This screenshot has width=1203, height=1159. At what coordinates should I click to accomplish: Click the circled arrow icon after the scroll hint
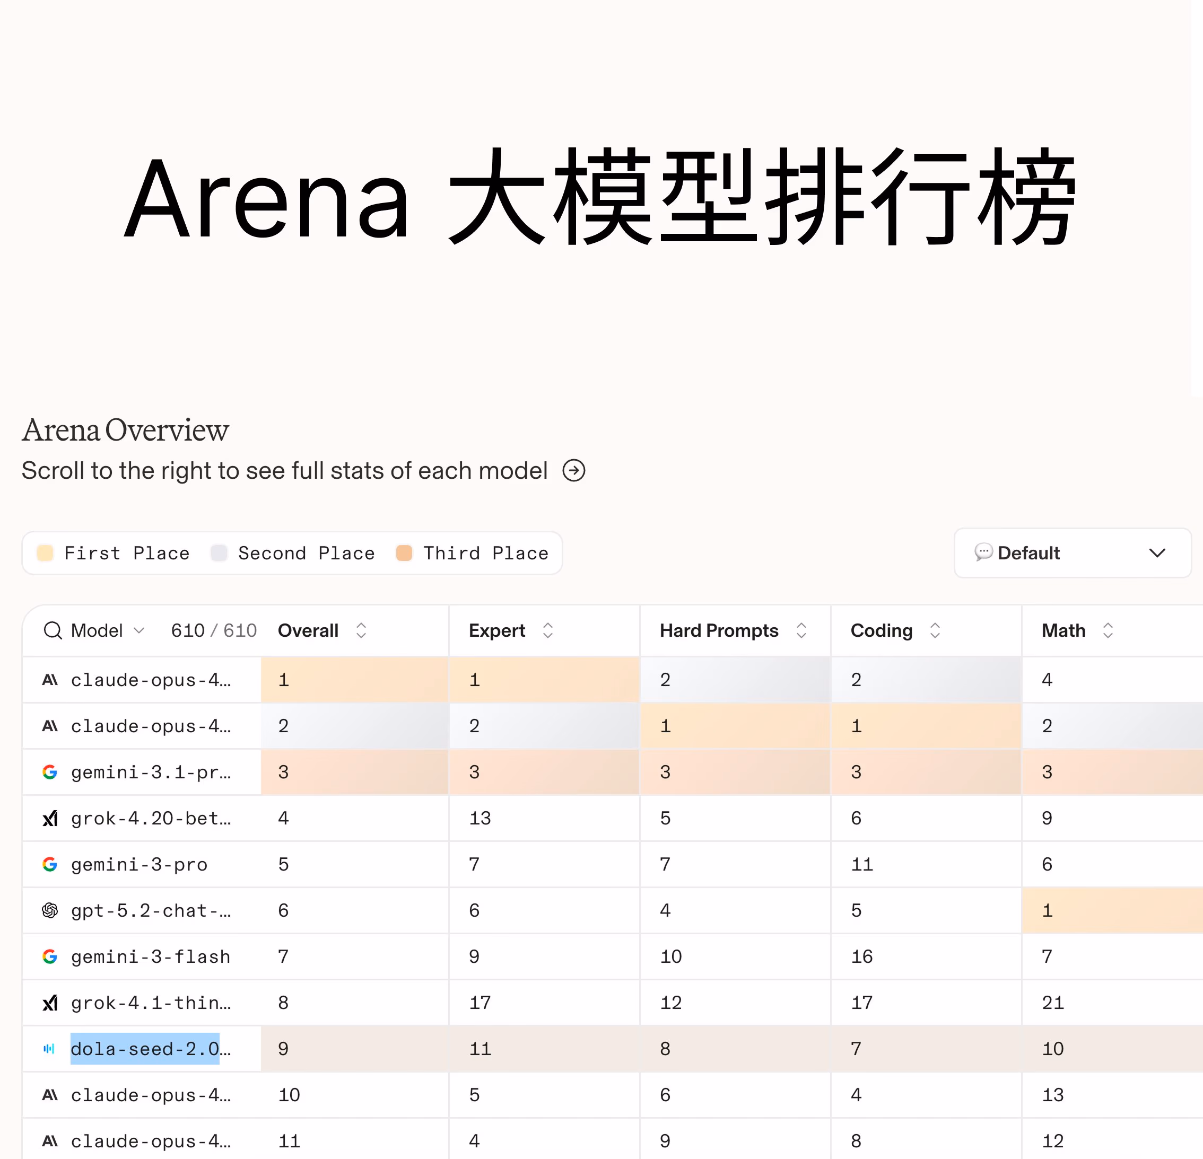coord(574,471)
